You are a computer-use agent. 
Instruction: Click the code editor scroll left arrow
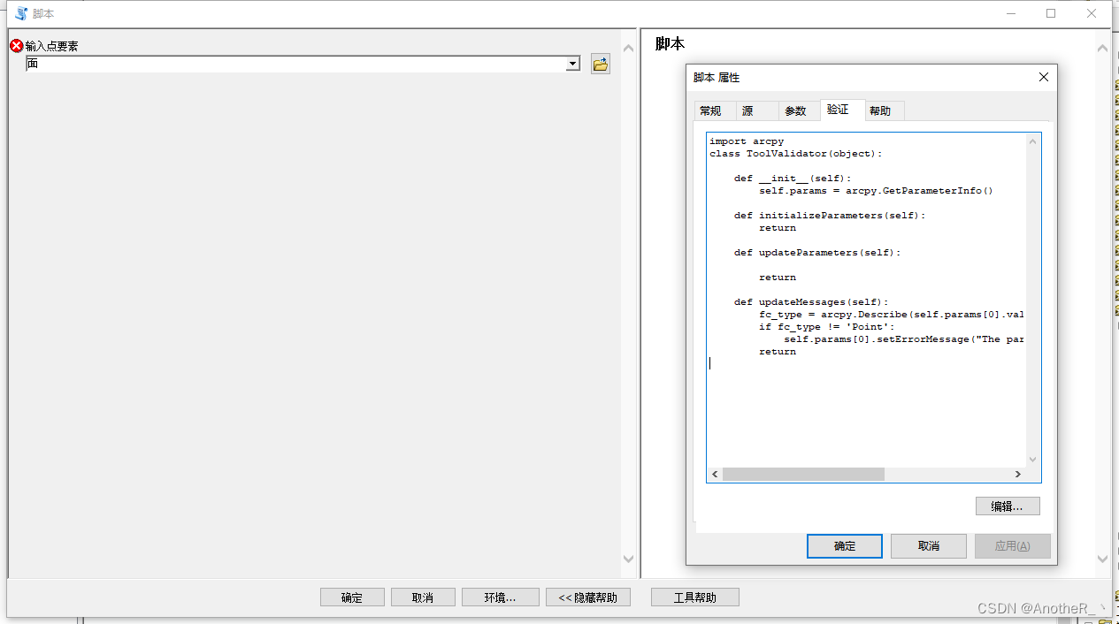(715, 475)
